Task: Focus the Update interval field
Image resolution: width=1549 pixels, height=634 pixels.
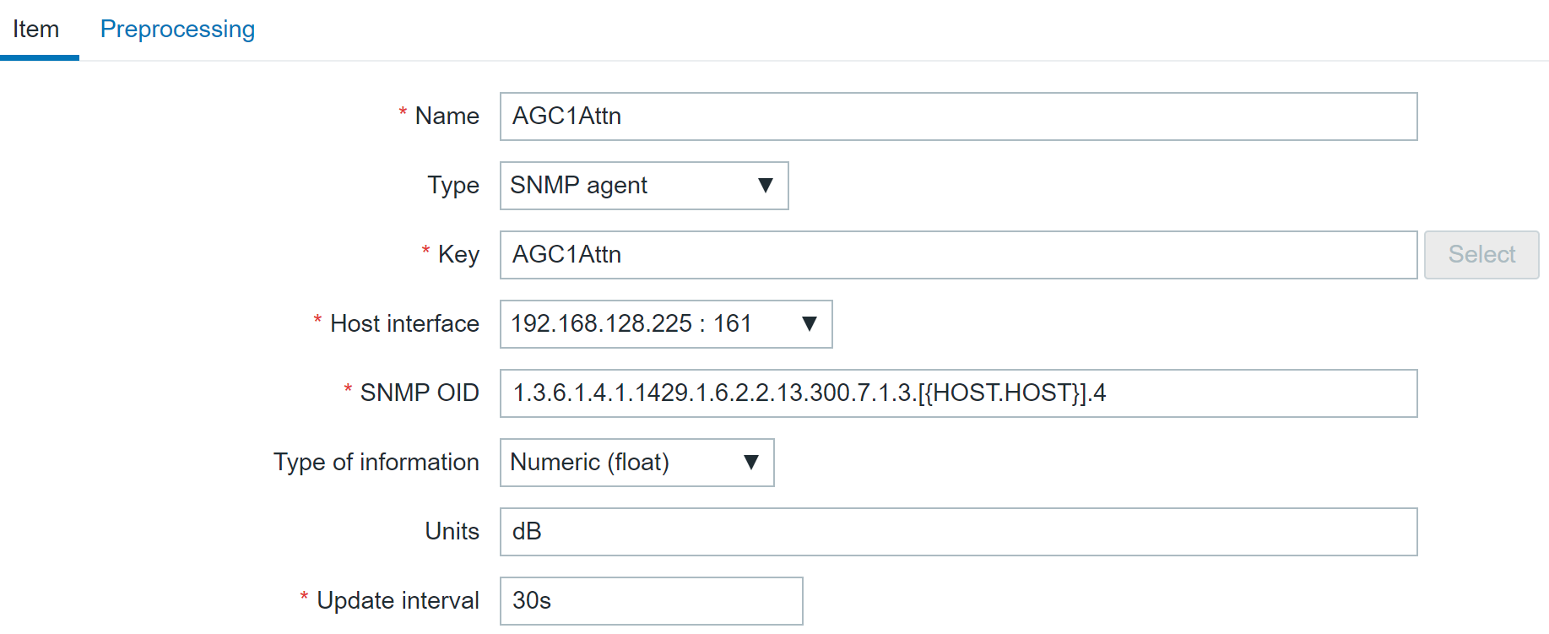Action: click(x=650, y=601)
